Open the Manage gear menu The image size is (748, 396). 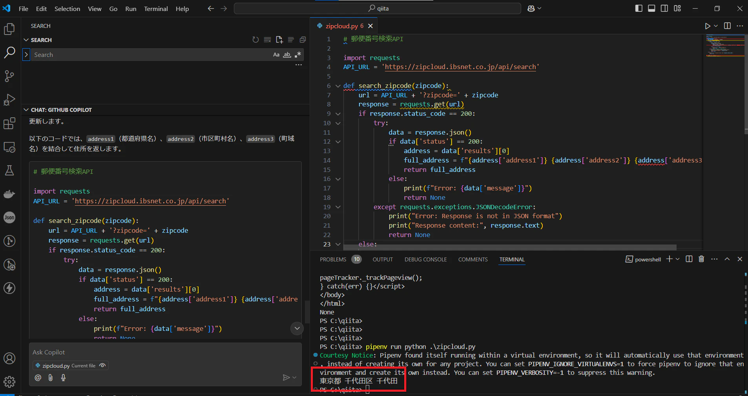click(9, 381)
